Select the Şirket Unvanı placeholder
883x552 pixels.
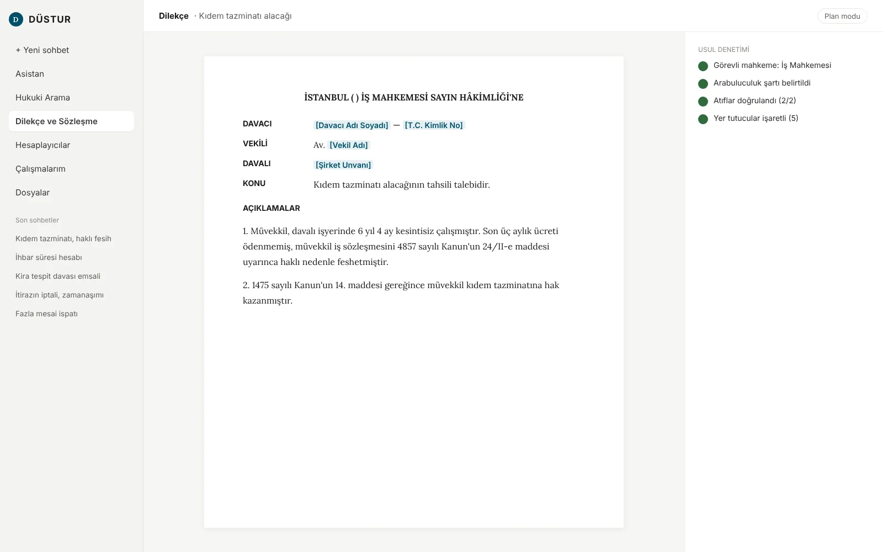(343, 165)
